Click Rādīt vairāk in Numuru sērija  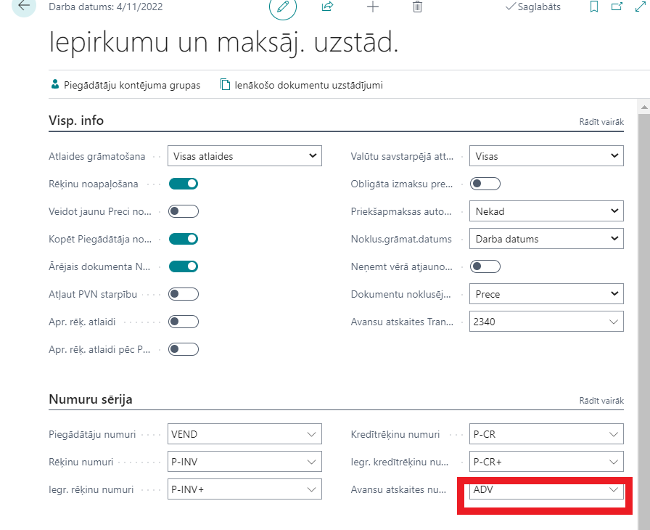601,401
